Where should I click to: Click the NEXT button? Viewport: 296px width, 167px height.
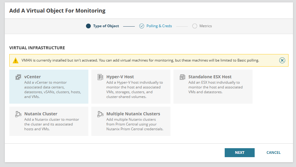tap(240, 152)
